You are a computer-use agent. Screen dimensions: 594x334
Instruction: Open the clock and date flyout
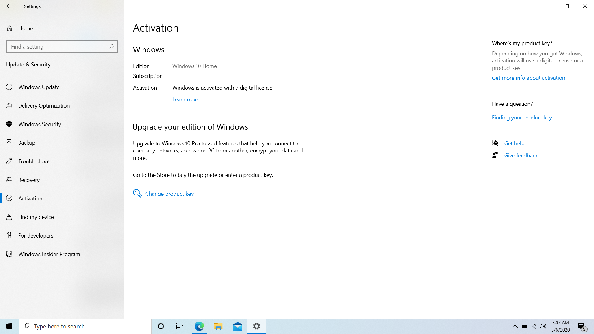click(x=560, y=326)
